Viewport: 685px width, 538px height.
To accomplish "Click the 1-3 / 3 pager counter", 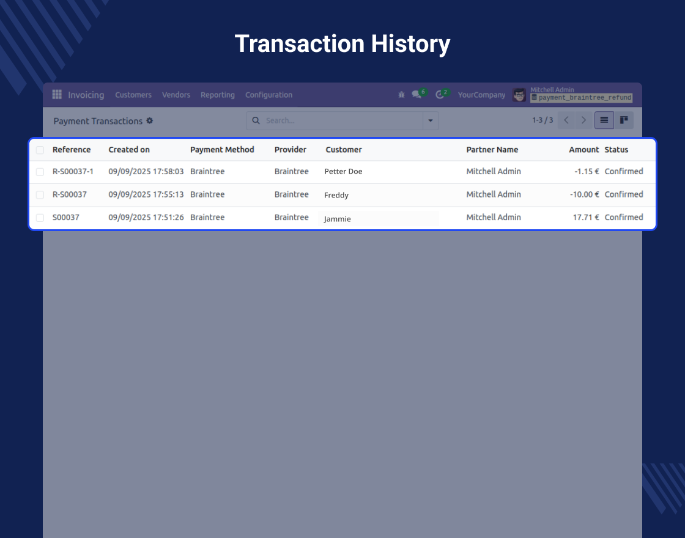I will point(542,120).
